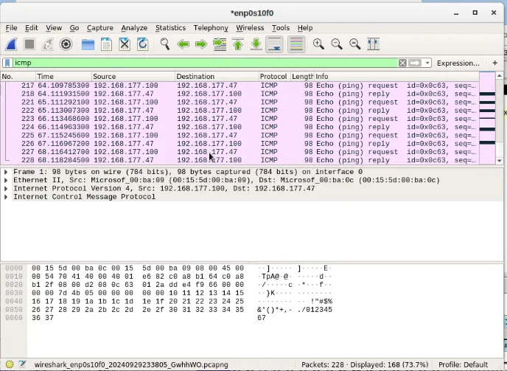
Task: Go to specified packet icon
Action: click(220, 44)
